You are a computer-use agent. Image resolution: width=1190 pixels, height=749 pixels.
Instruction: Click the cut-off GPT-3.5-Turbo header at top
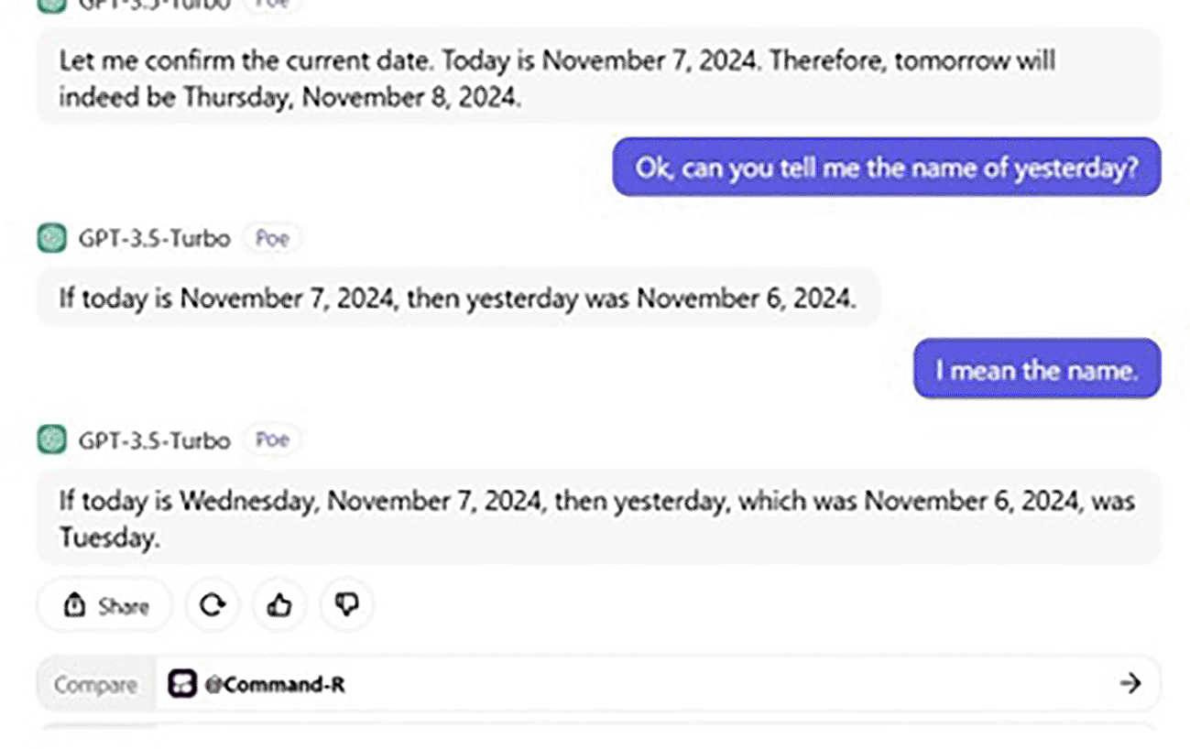[x=154, y=5]
